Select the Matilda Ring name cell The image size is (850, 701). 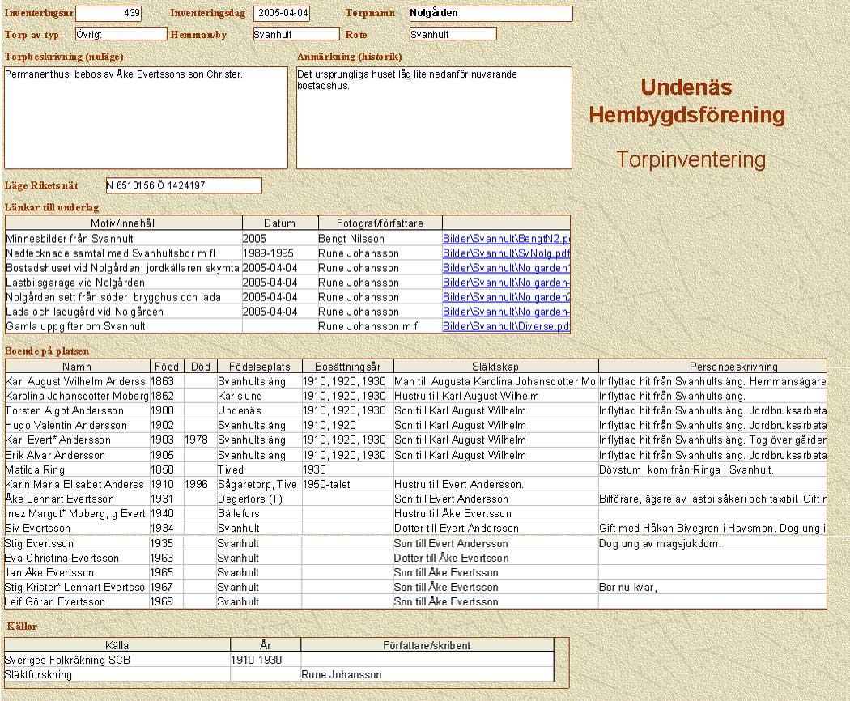(x=77, y=469)
